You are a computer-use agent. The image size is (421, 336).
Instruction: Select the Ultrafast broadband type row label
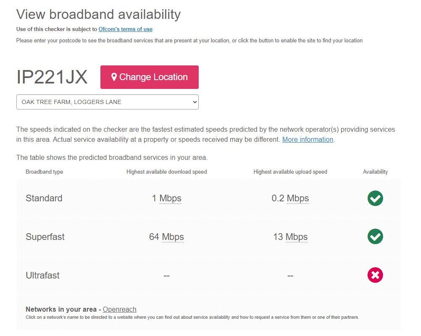pyautogui.click(x=42, y=275)
